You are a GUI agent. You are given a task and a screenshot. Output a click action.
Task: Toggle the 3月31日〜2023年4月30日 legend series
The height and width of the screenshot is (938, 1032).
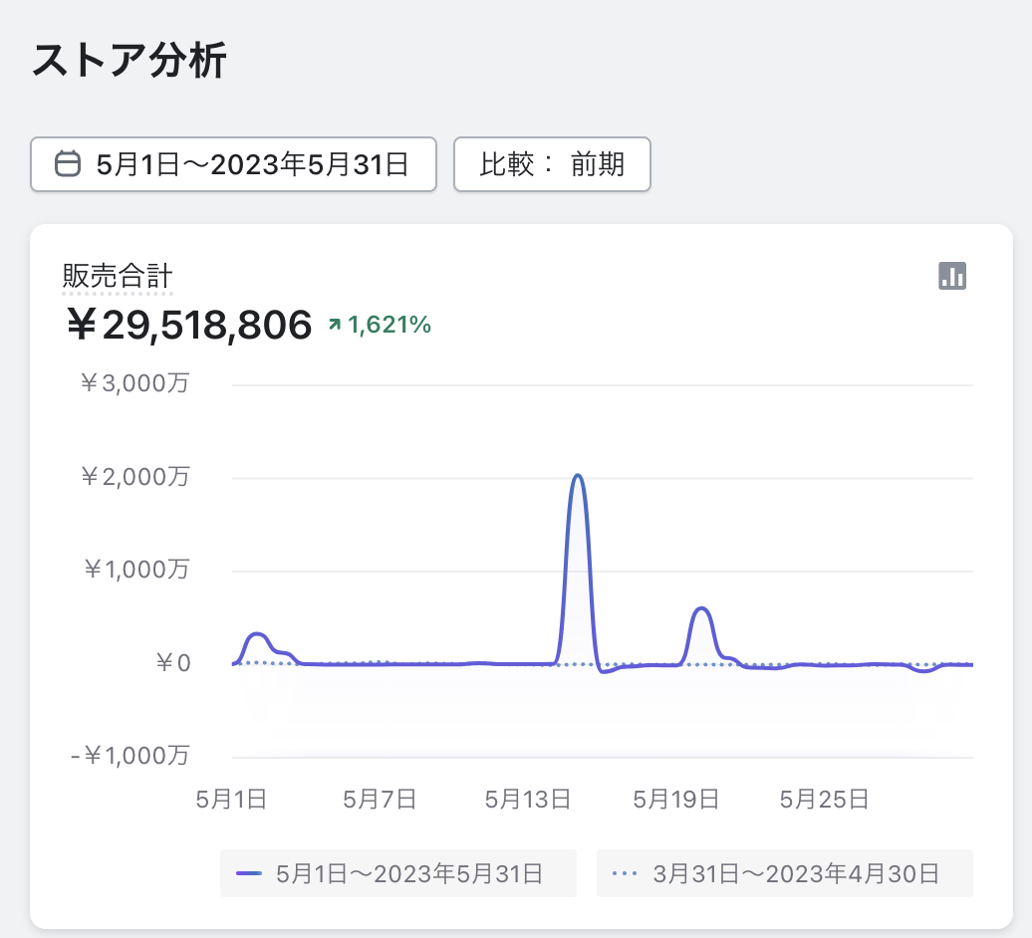pos(784,873)
